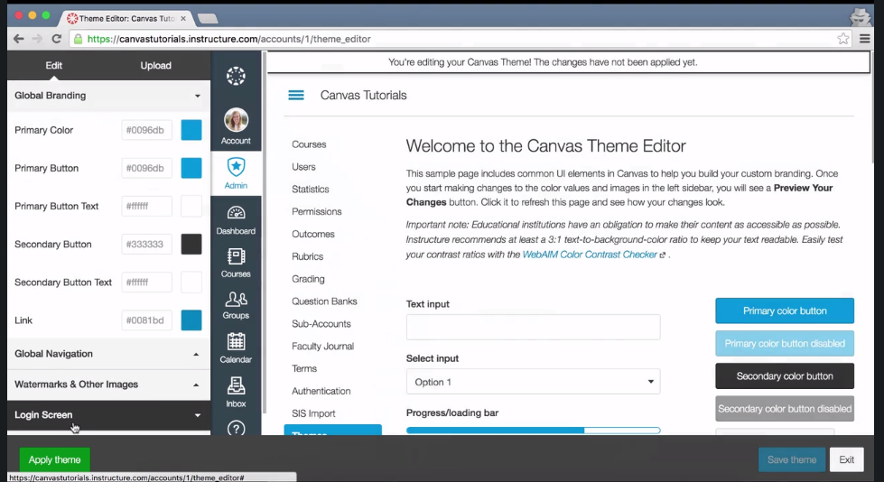Viewport: 884px width, 482px height.
Task: Open Sub-Accounts in the account menu
Action: click(x=321, y=323)
